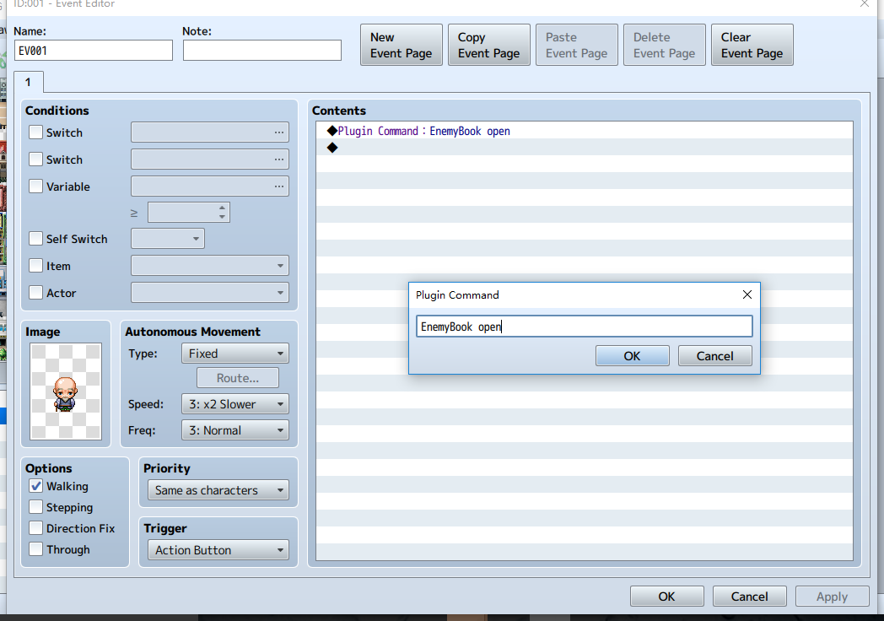Open the Self Switch dropdown

(x=168, y=239)
